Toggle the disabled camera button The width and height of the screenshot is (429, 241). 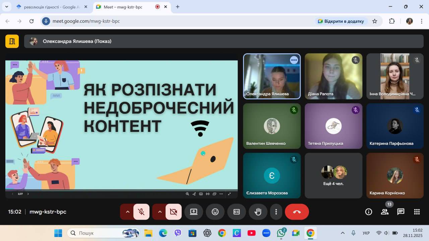pos(173,212)
